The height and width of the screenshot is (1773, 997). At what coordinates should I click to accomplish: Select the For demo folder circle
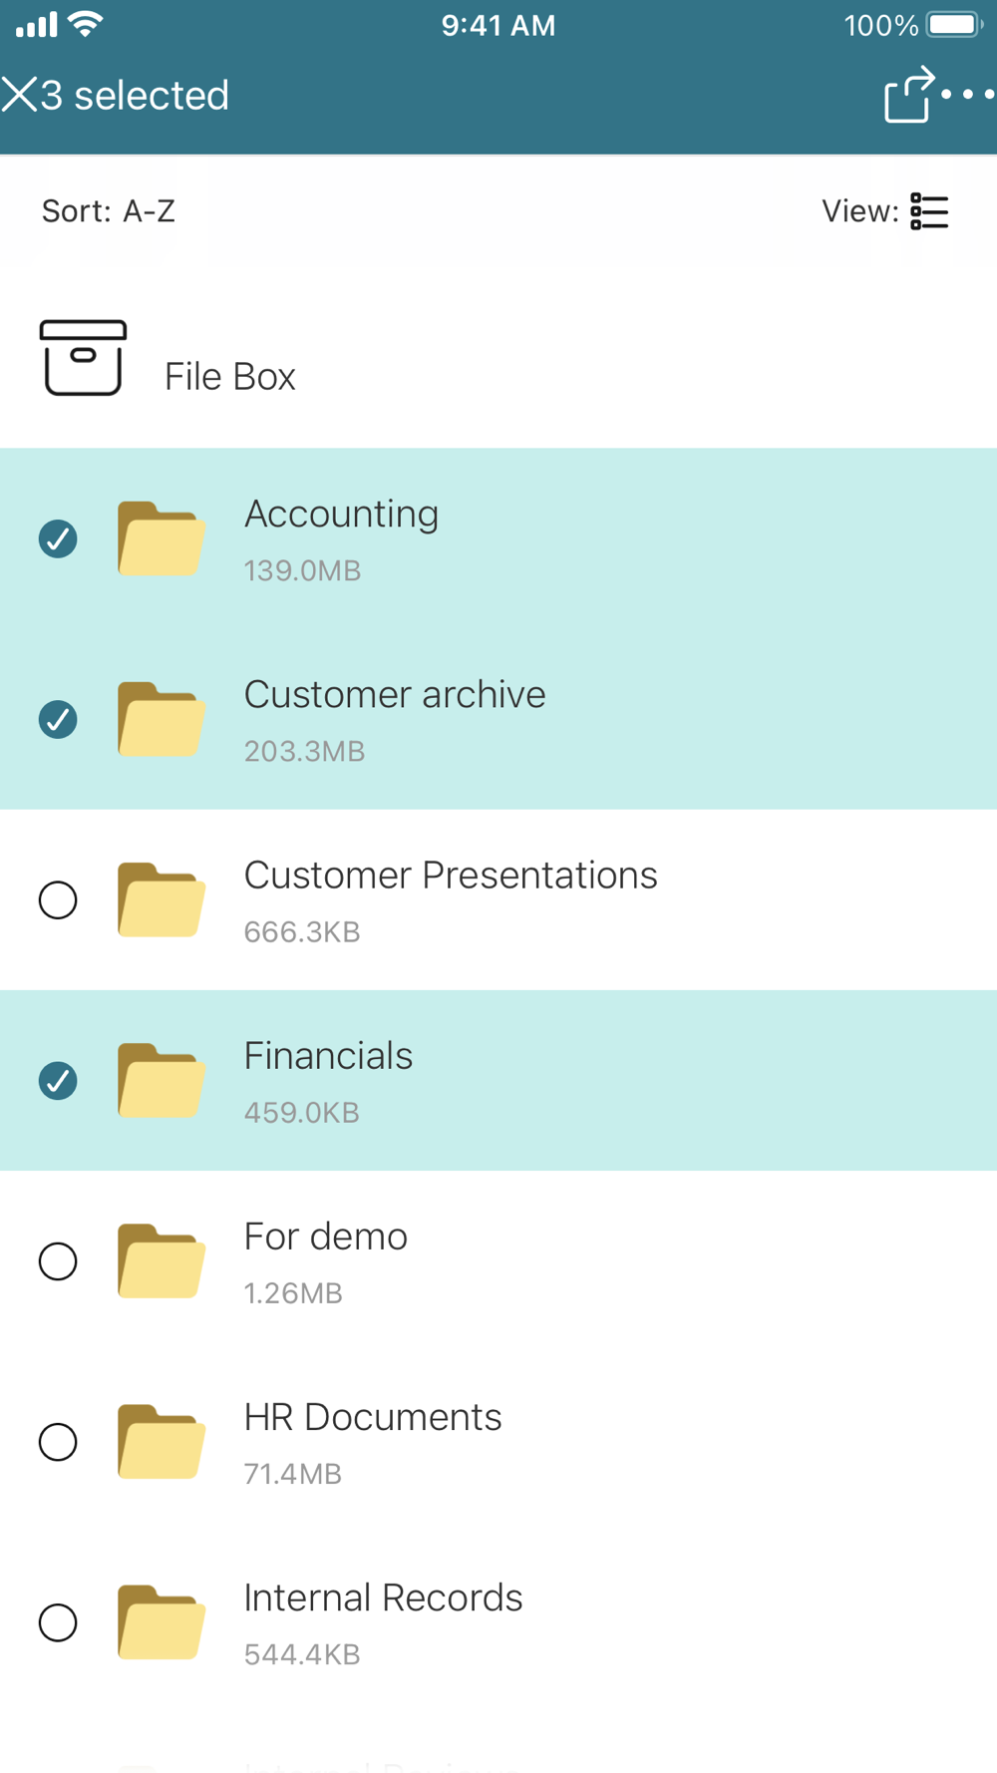click(x=58, y=1260)
